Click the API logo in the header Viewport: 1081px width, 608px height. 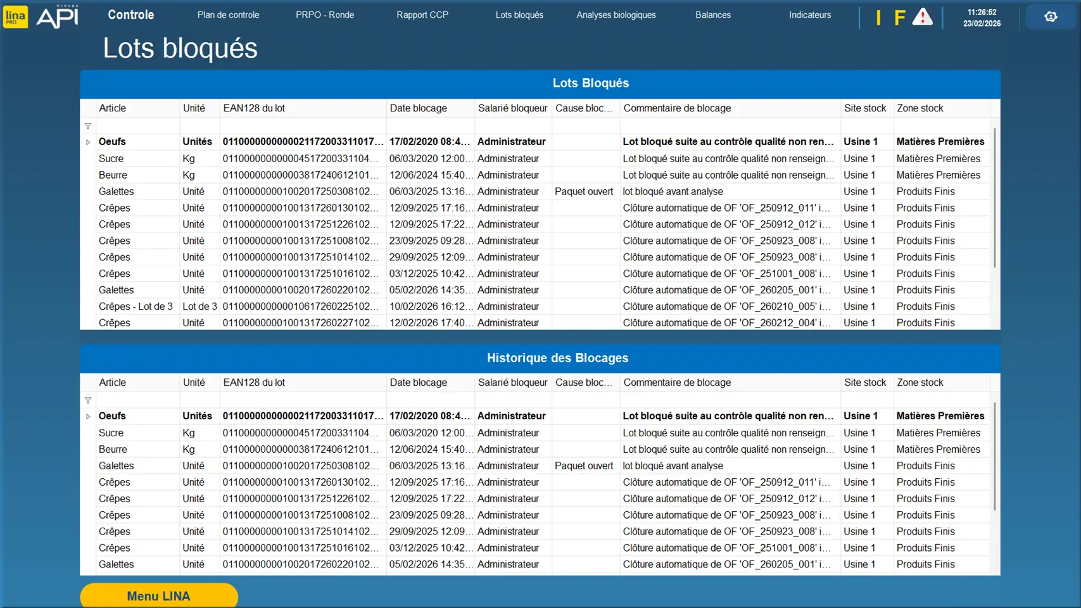pyautogui.click(x=58, y=16)
